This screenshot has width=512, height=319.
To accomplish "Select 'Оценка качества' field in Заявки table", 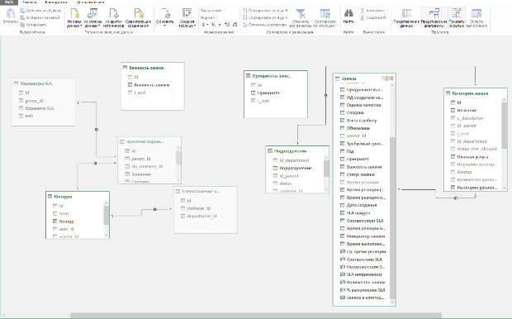I will click(363, 105).
